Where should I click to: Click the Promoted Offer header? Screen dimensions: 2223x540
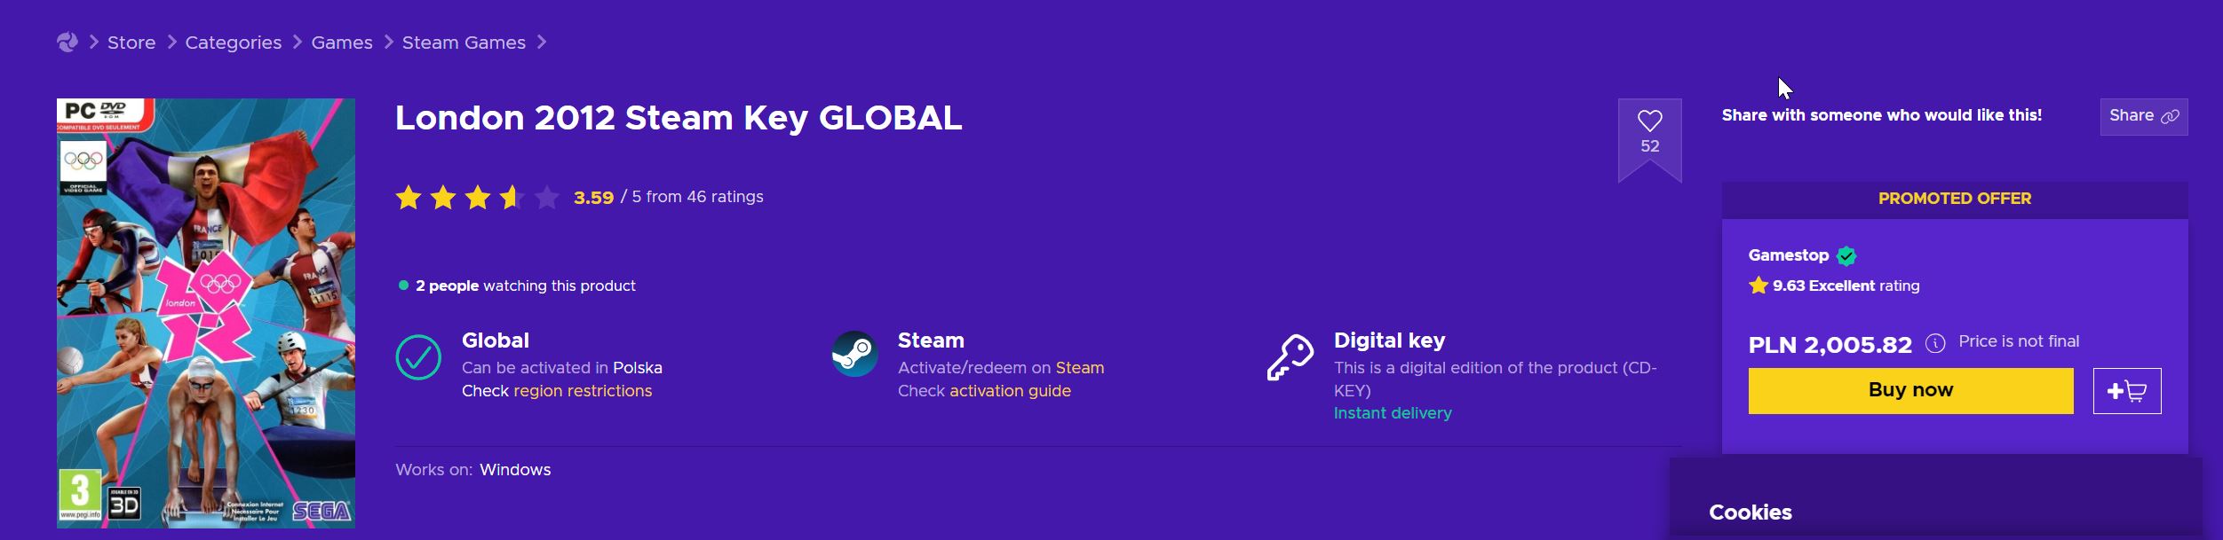(1954, 199)
